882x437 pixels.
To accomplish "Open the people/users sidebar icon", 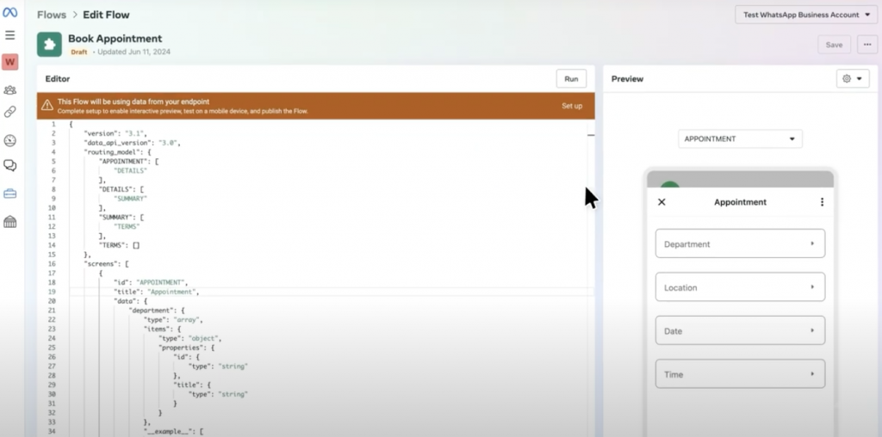I will coord(10,89).
